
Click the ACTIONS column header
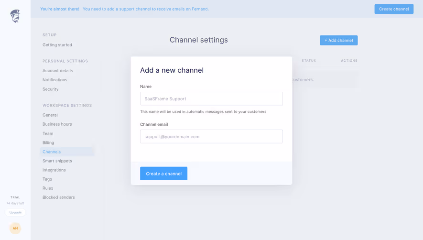coord(349,60)
